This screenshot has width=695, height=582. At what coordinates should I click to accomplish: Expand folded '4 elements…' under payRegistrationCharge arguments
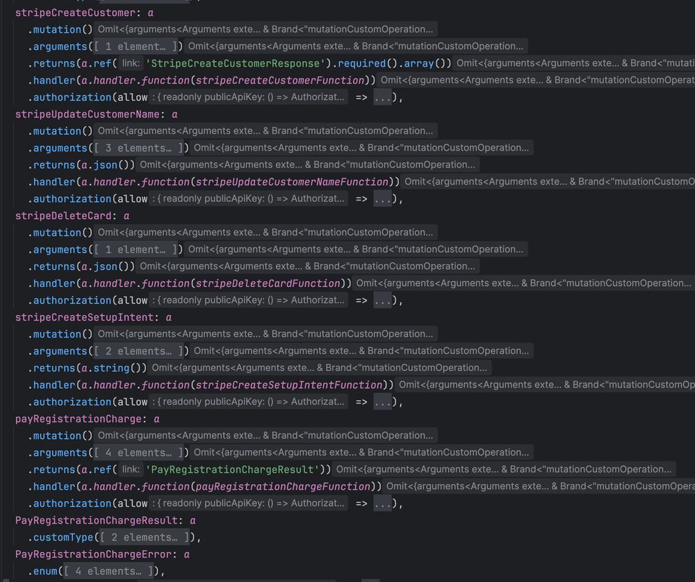click(x=138, y=453)
